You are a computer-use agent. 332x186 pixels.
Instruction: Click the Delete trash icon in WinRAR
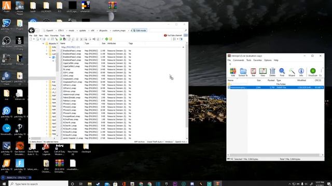[x=272, y=72]
